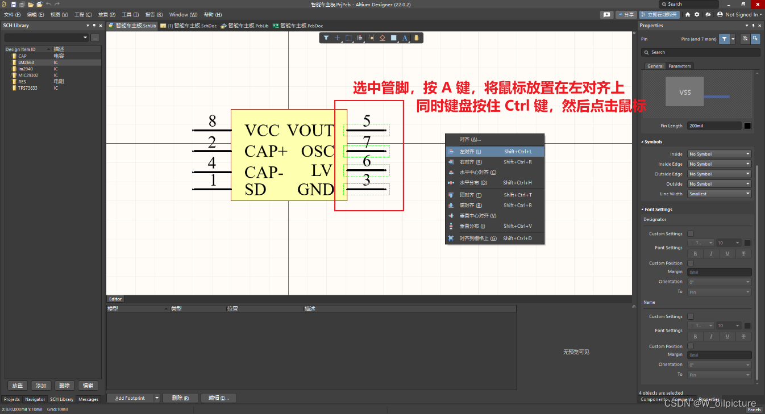Screen dimensions: 765x414
Task: Open preferences via the gear icon
Action: [696, 14]
